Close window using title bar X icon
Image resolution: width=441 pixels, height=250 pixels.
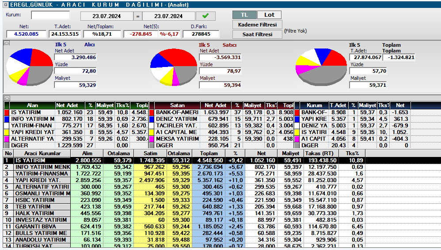6,4
